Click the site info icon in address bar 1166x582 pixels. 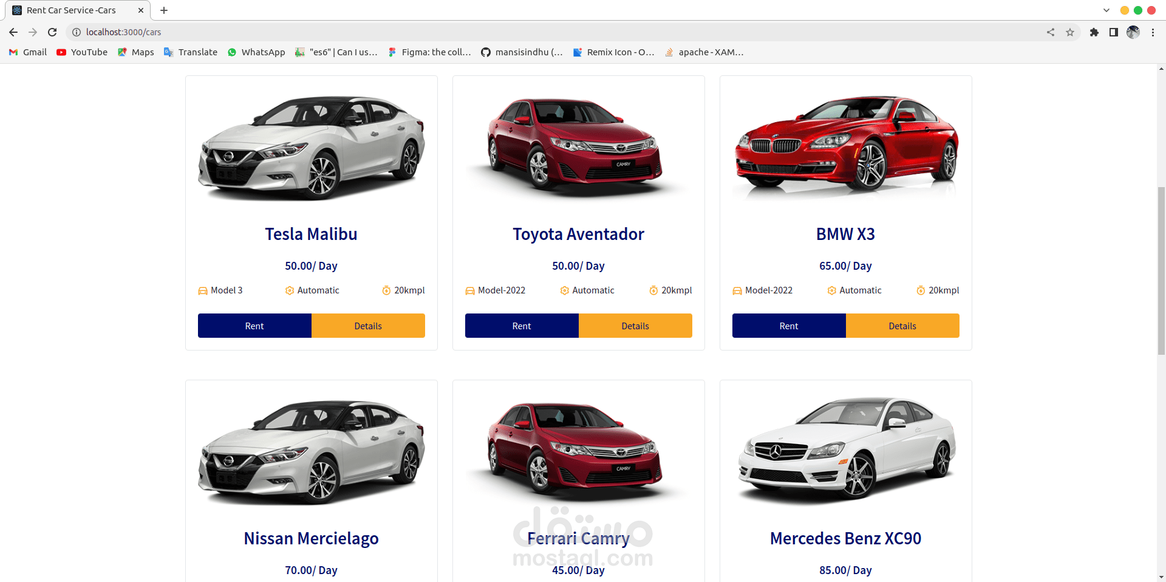tap(77, 32)
